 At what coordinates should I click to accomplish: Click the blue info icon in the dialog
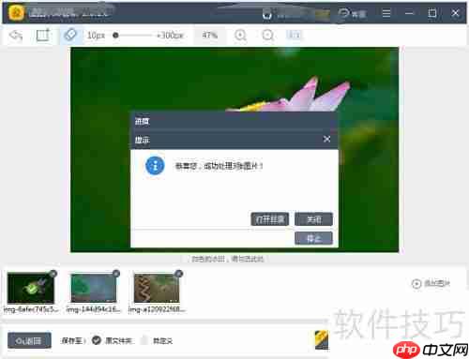(155, 166)
